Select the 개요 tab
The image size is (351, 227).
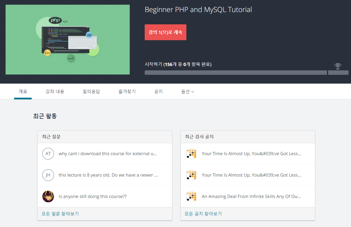[x=23, y=92]
